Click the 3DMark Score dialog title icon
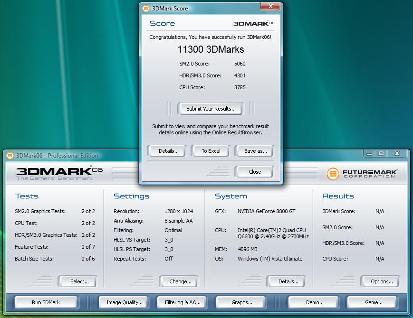Viewport: 413px width, 318px height. [x=145, y=9]
